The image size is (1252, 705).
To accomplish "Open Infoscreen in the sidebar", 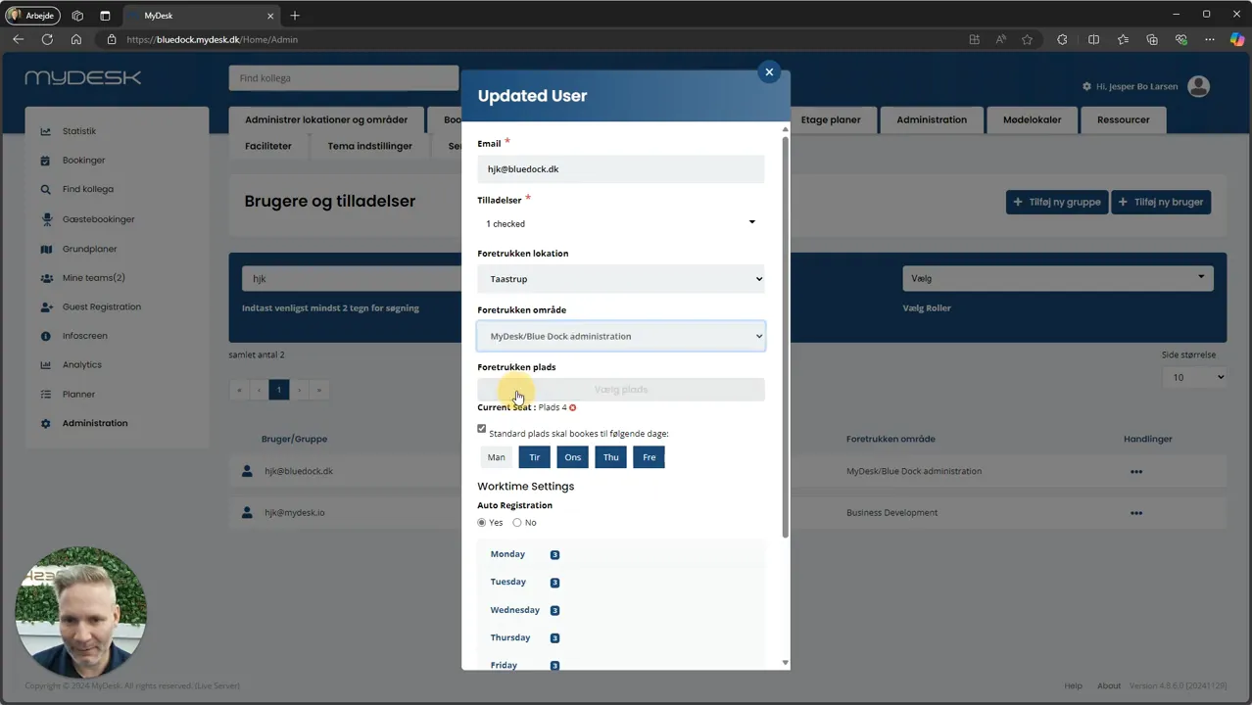I will (84, 336).
